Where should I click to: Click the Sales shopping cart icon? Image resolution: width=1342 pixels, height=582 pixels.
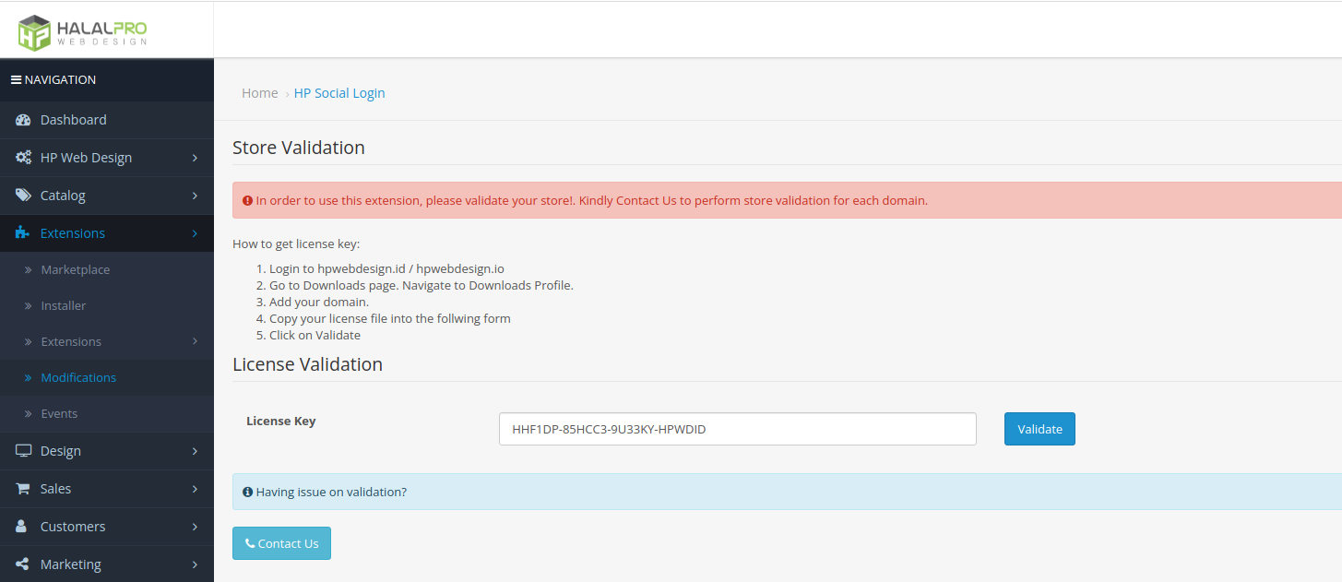point(23,489)
